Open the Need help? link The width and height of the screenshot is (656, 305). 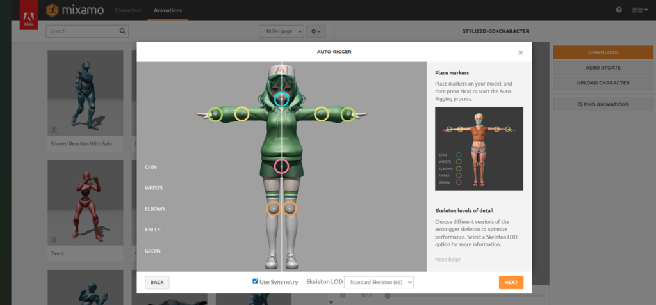tap(447, 259)
